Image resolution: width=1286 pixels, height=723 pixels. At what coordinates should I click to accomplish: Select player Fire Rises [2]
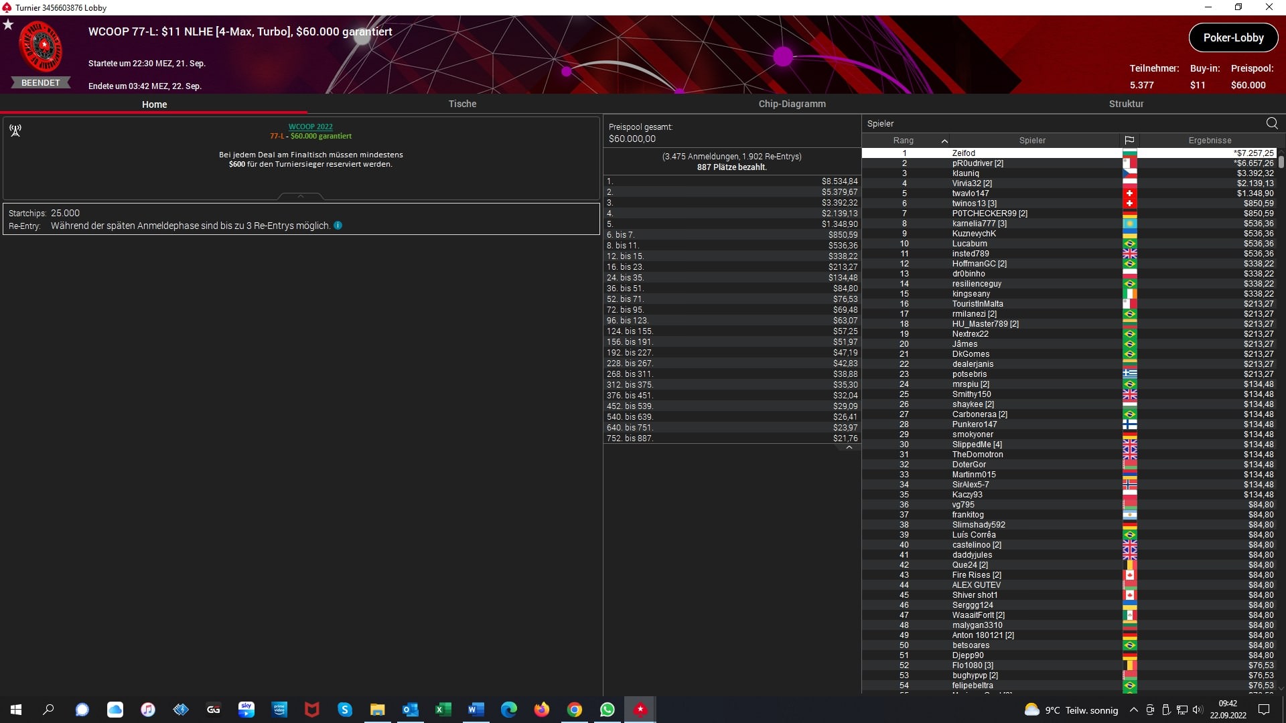[1069, 575]
